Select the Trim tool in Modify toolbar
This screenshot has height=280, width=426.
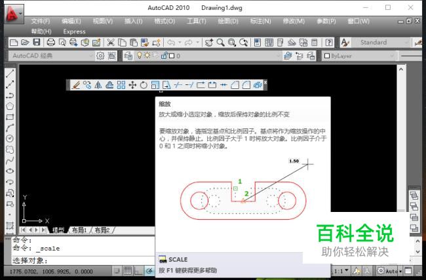click(x=178, y=85)
